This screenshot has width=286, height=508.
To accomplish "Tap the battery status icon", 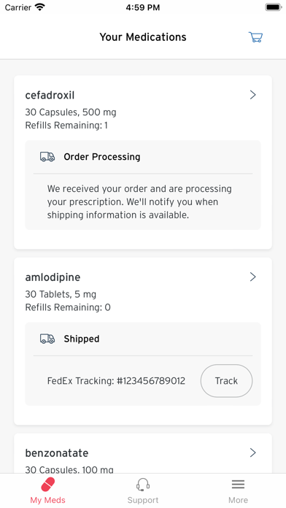I will click(273, 7).
